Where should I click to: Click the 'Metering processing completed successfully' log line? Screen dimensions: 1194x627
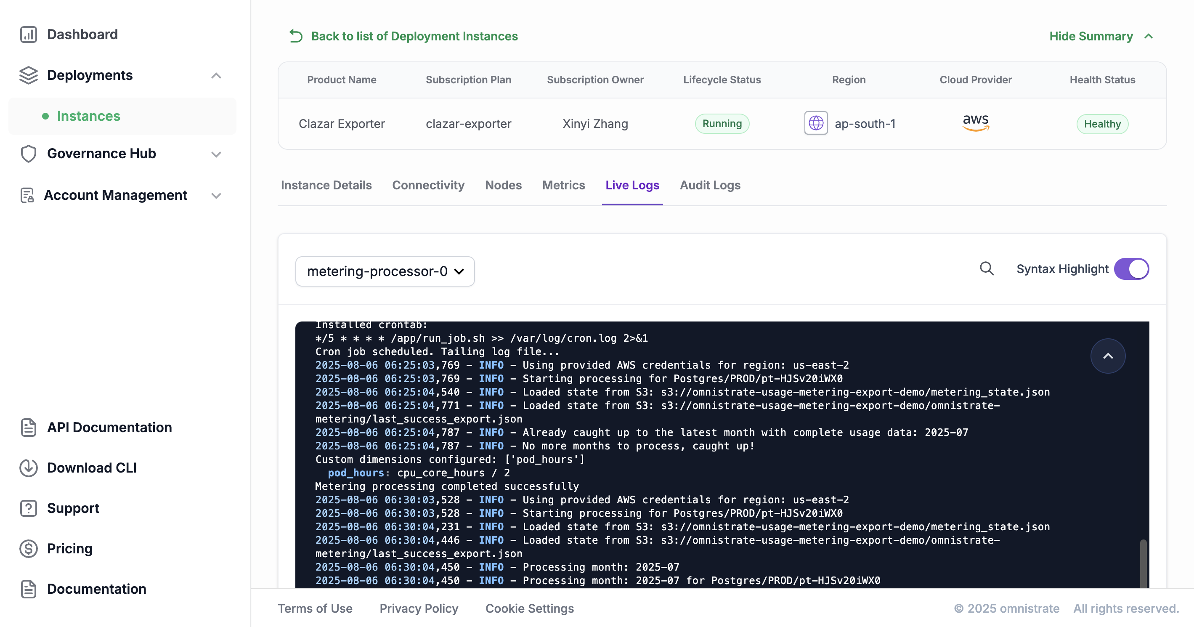[x=447, y=486]
